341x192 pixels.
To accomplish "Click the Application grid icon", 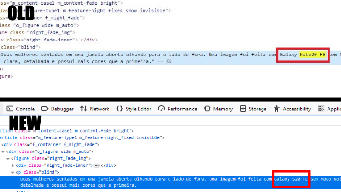I will click(321, 109).
